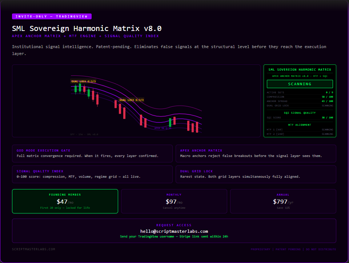Click the 0-100 score compression description

[x=79, y=176]
